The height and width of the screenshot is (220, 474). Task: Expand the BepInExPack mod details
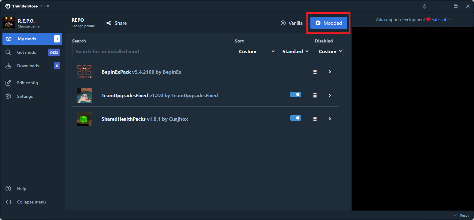click(330, 72)
